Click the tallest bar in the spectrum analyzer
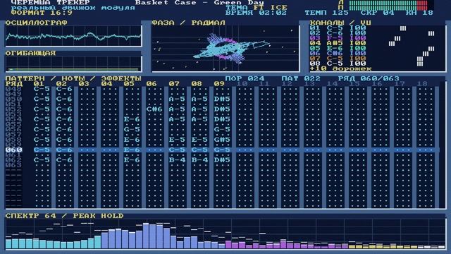This screenshot has width=451, height=254. point(146,236)
